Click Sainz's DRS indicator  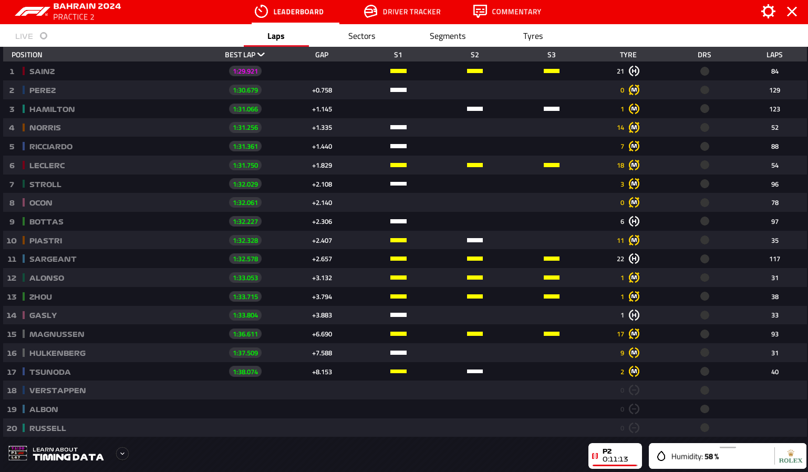pyautogui.click(x=705, y=71)
